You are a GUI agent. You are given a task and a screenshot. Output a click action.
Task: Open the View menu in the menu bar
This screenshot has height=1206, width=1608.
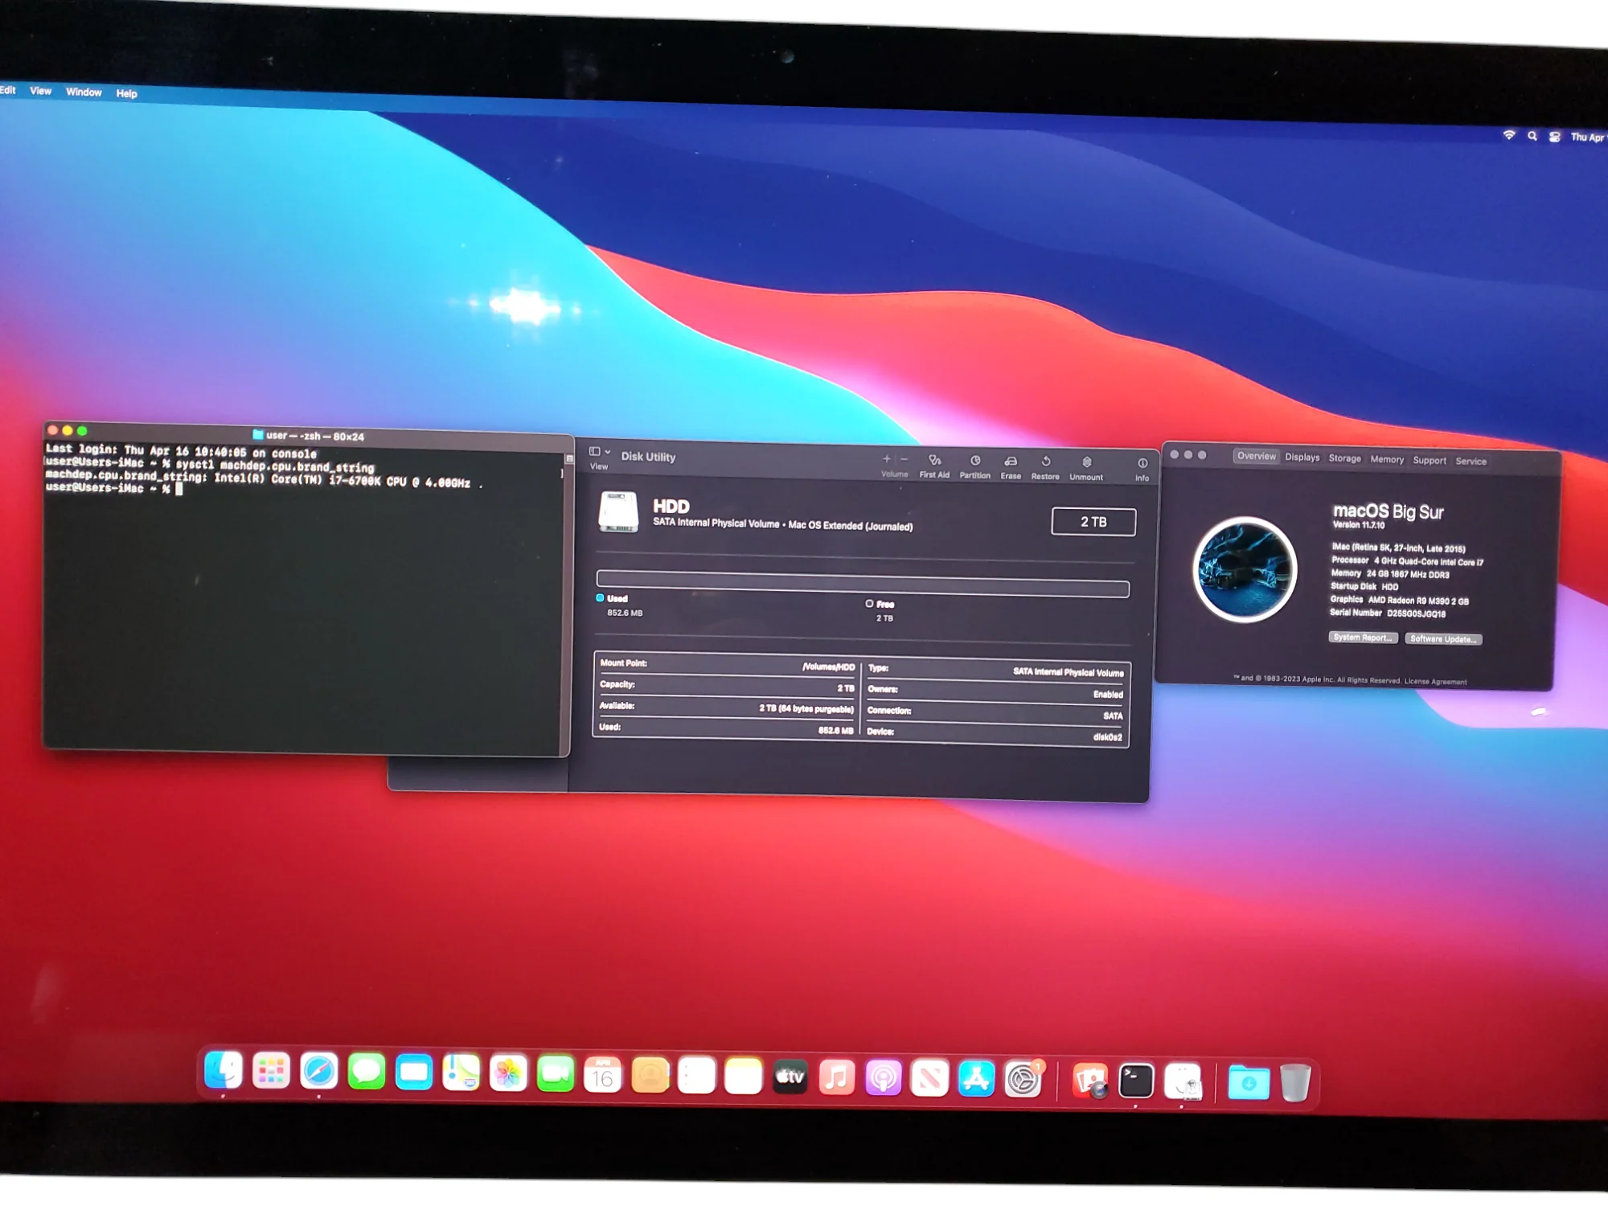click(41, 91)
